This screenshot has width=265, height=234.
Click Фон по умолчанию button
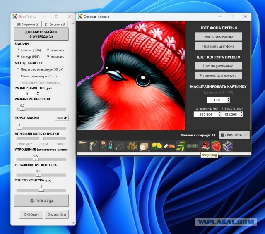[218, 36]
